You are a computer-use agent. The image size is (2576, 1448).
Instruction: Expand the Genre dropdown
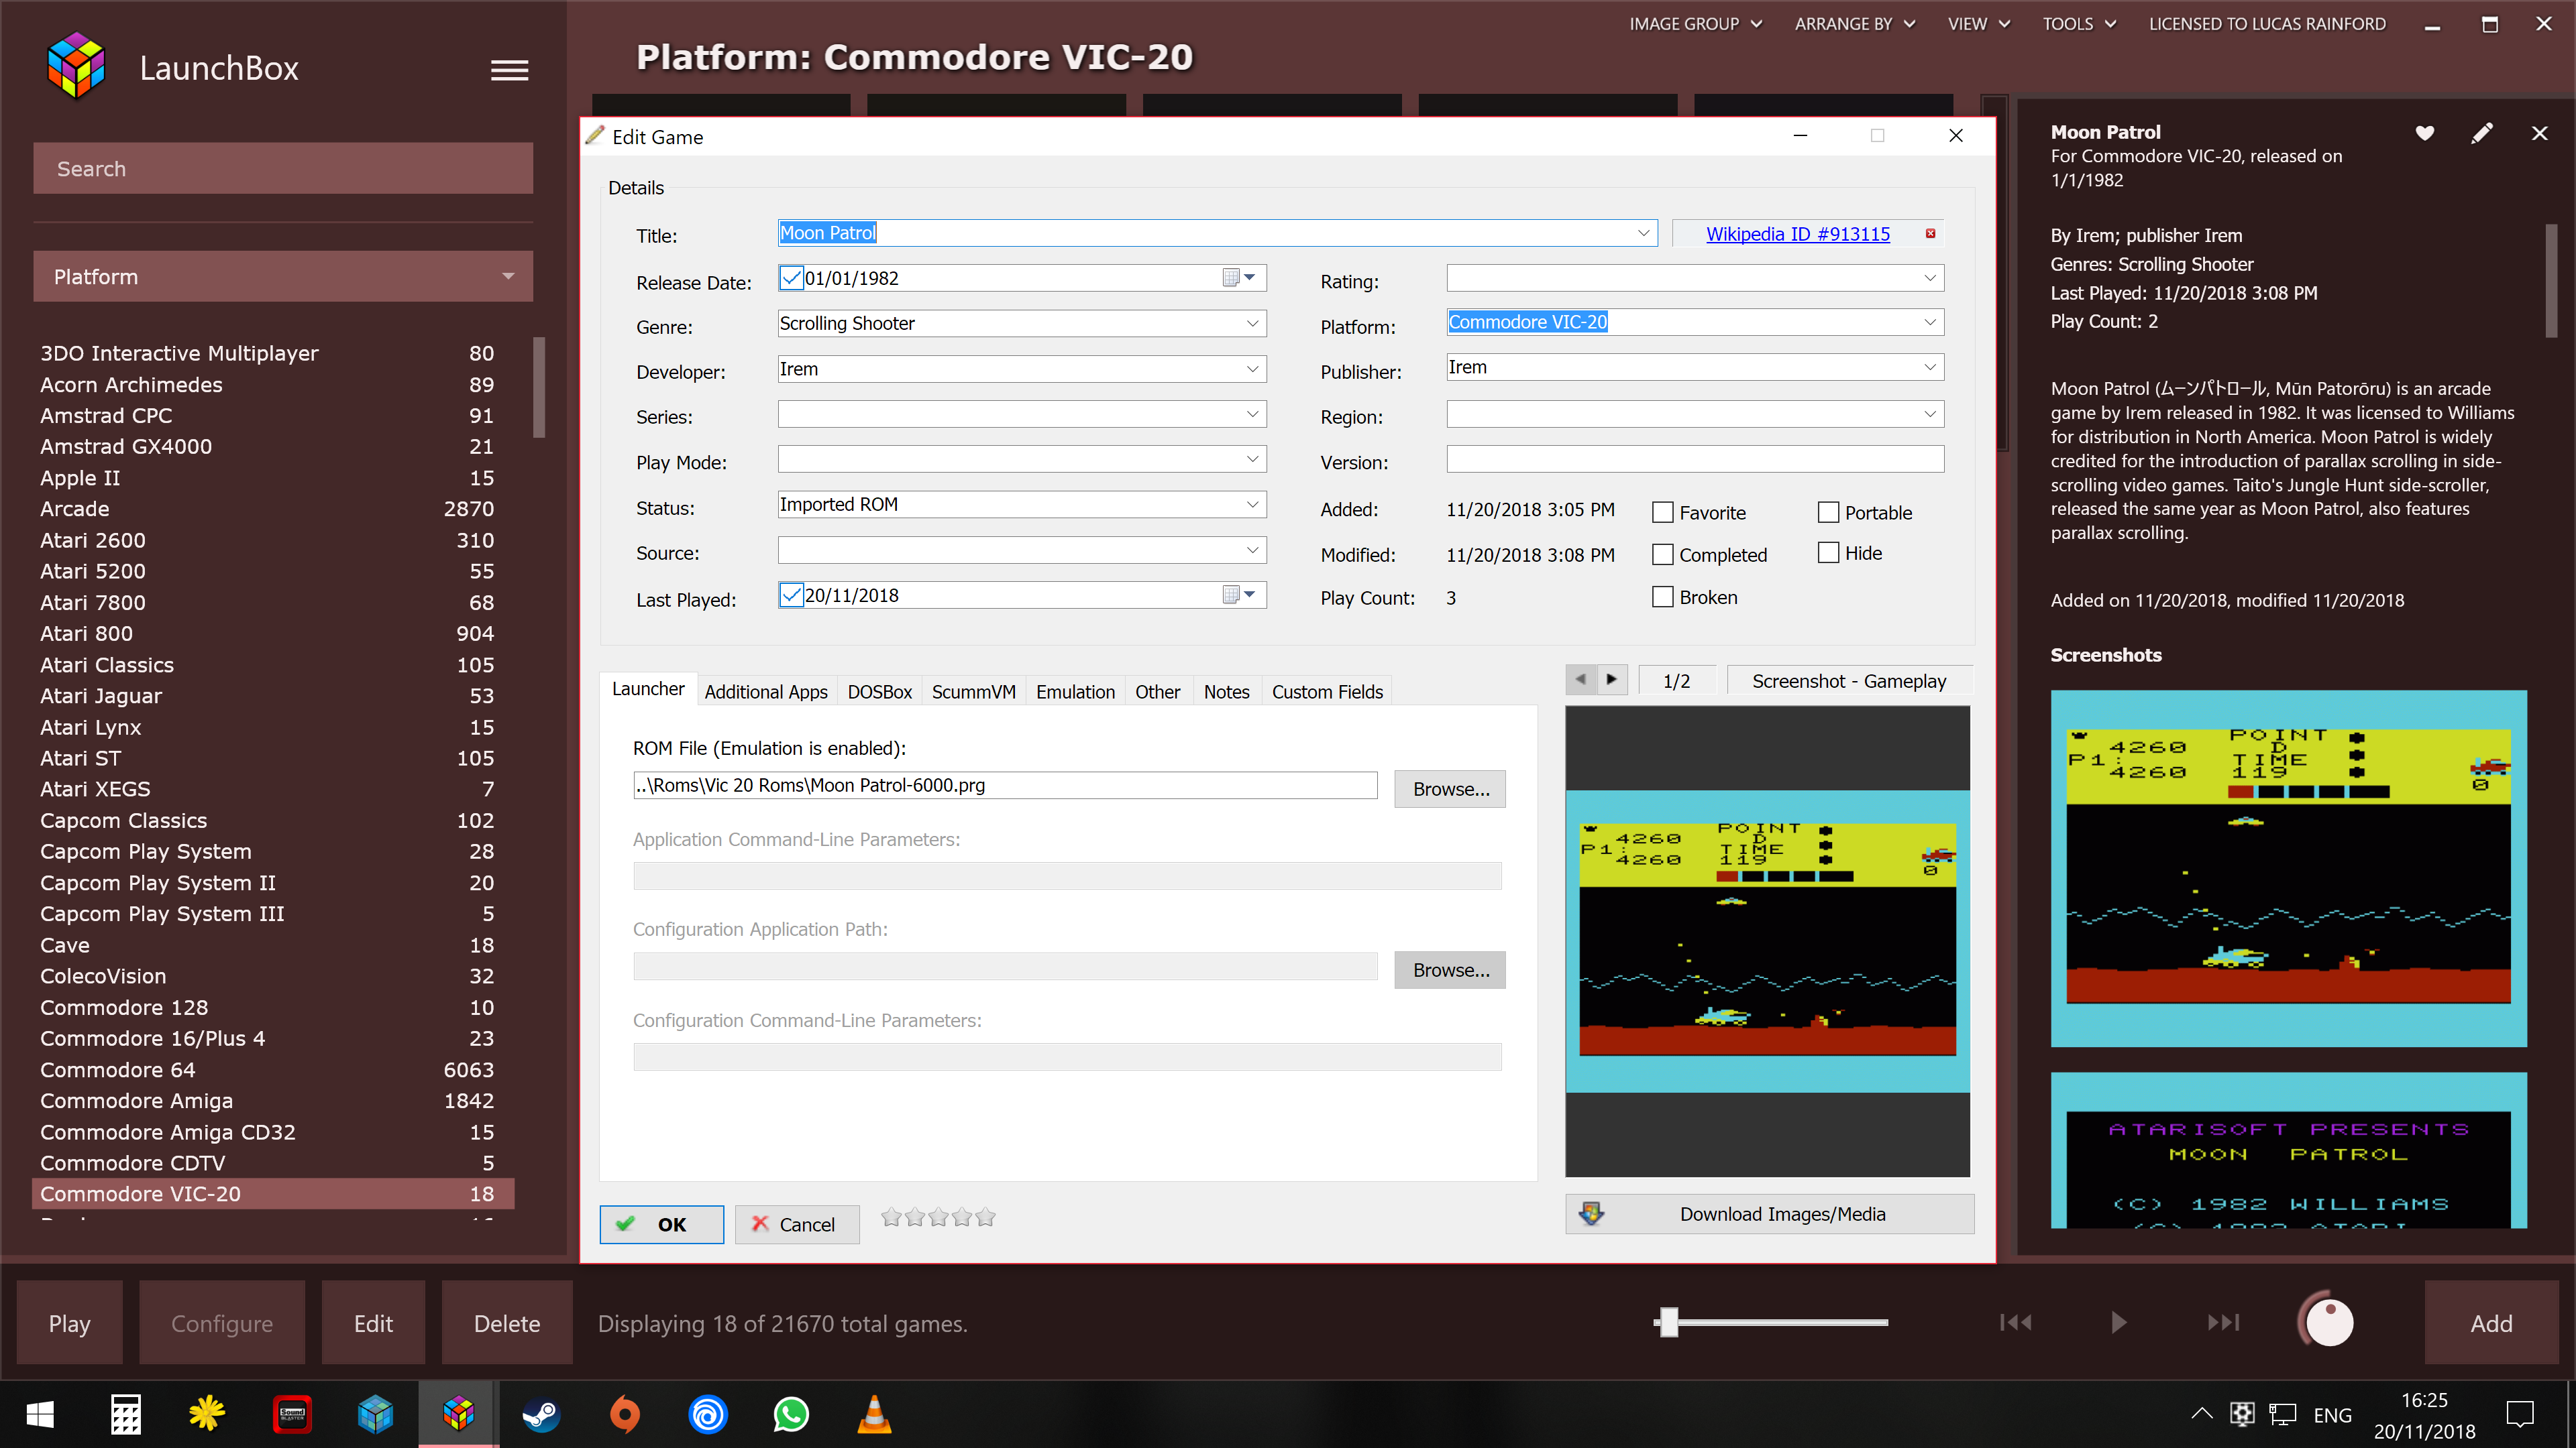pos(1252,322)
